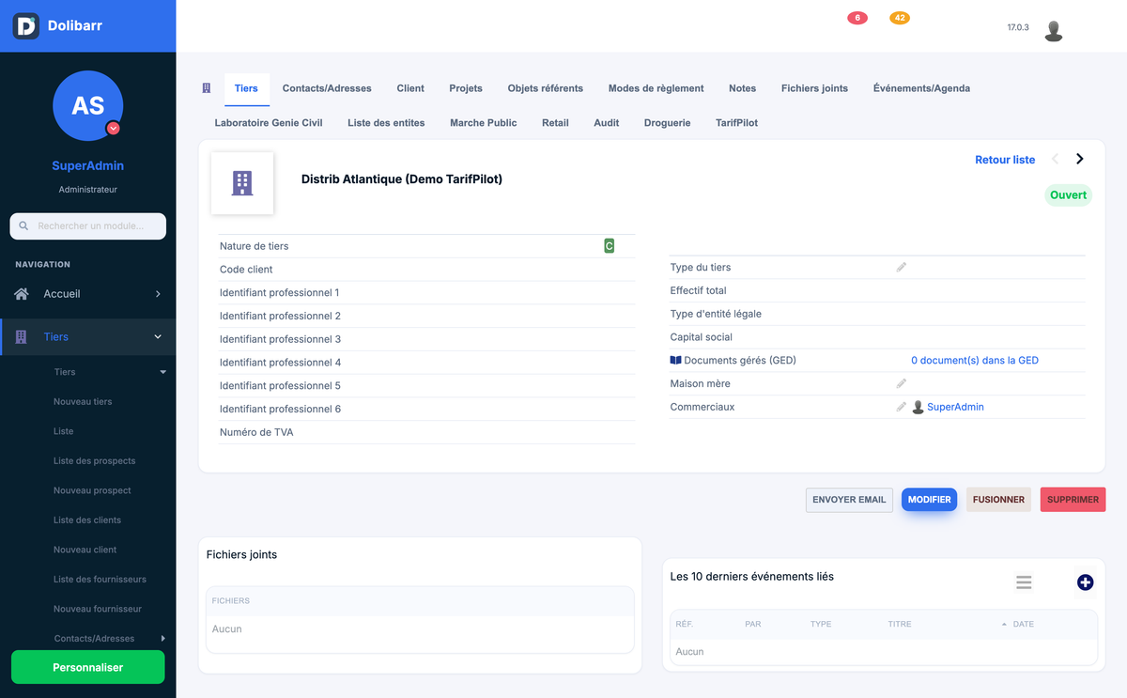1127x698 pixels.
Task: Click the GED documents book icon
Action: 675,360
